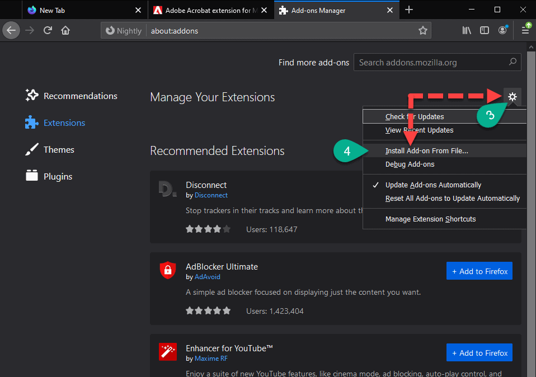Switch to Adobe Acrobat extension tab
Image resolution: width=536 pixels, height=377 pixels.
tap(210, 10)
